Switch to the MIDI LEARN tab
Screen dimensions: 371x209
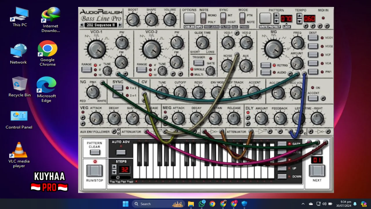pos(212,27)
